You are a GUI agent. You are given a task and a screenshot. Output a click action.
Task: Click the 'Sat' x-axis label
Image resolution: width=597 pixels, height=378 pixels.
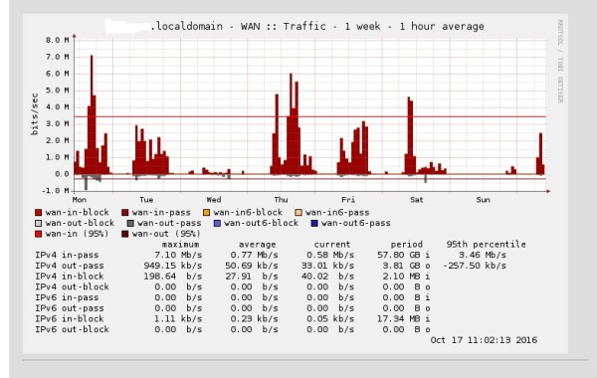coord(416,200)
